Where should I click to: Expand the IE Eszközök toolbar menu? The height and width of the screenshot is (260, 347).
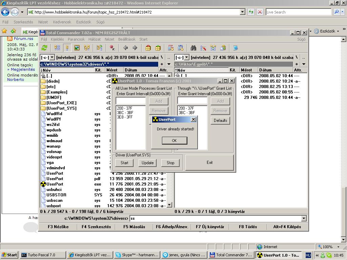(x=338, y=31)
